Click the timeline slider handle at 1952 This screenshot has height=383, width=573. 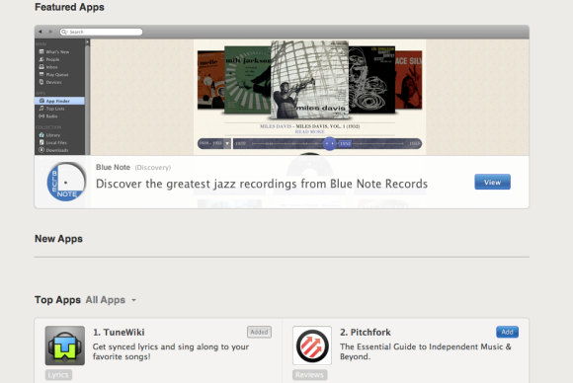[330, 143]
